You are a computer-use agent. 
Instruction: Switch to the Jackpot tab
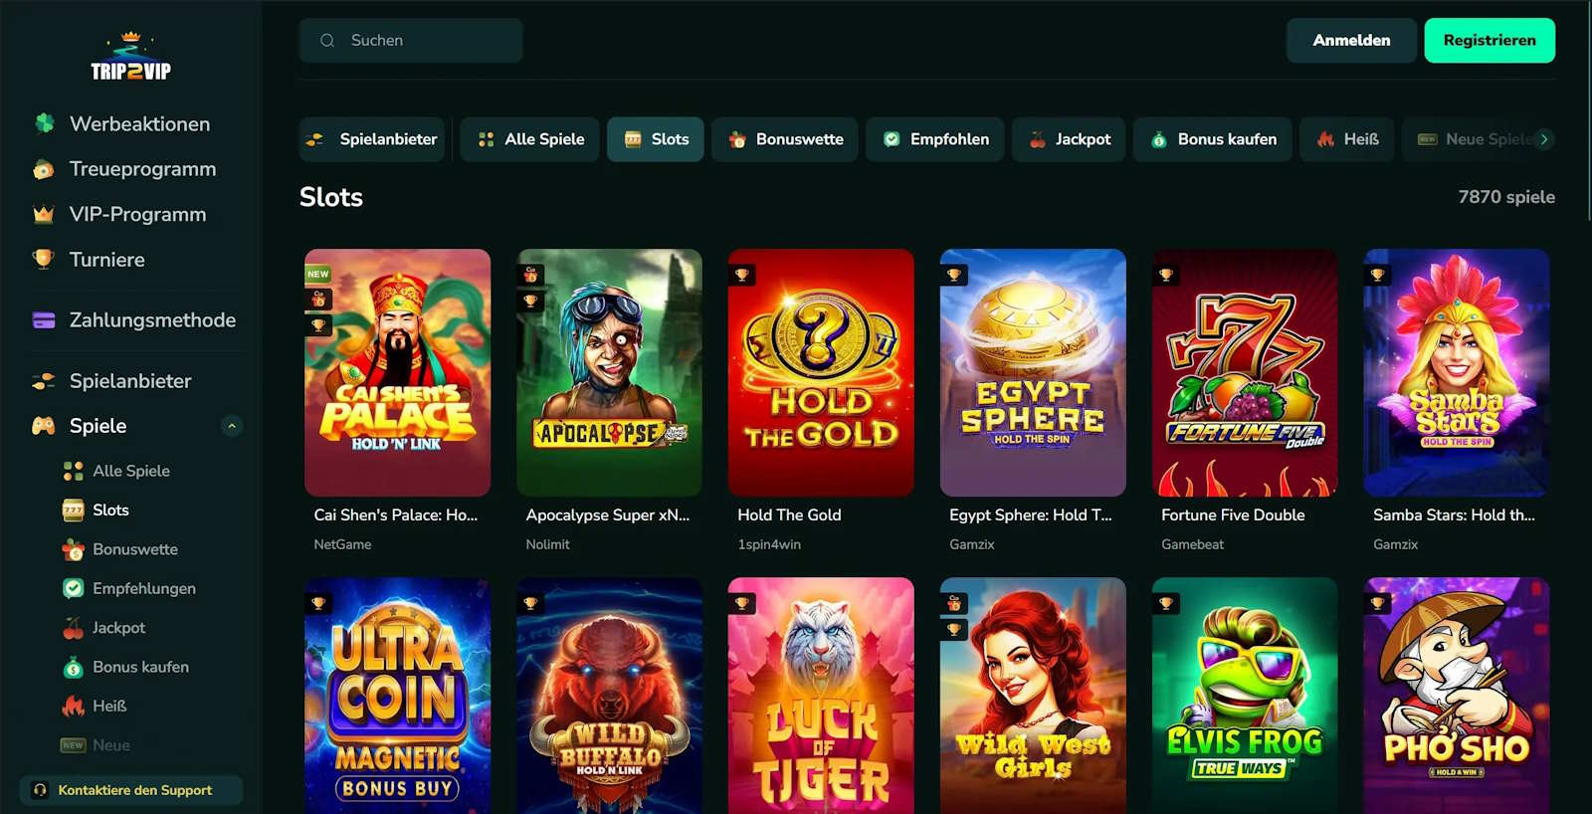(x=1069, y=139)
